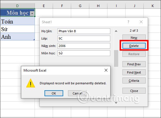This screenshot has width=161, height=118.
Task: Click the Lớp field containing 9C
Action: click(84, 38)
